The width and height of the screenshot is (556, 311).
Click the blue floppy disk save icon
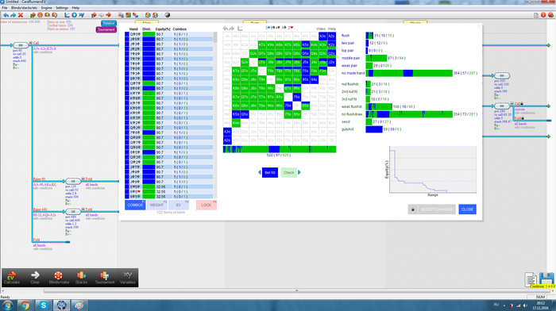pos(546,278)
